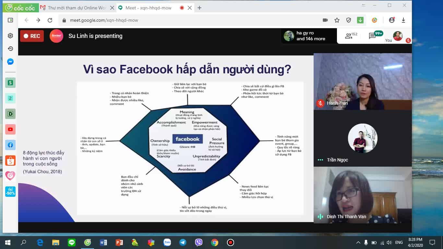Click the presenter's Amber avatar

pyautogui.click(x=56, y=36)
